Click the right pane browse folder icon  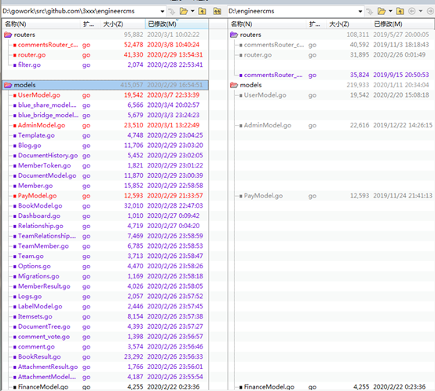(x=382, y=11)
